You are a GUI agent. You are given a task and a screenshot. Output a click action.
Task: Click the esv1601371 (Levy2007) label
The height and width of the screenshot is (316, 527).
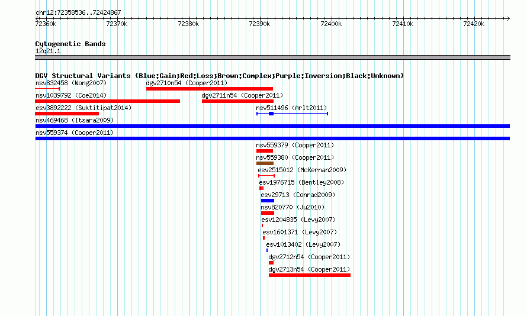tap(300, 232)
